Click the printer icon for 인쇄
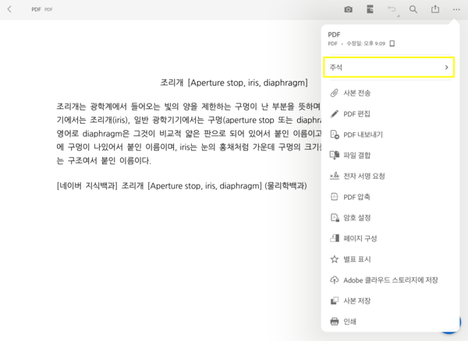468x341 pixels. 335,322
